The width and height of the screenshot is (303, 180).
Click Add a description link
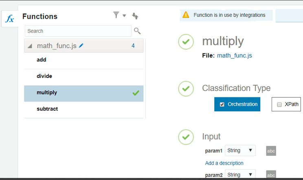click(x=224, y=163)
